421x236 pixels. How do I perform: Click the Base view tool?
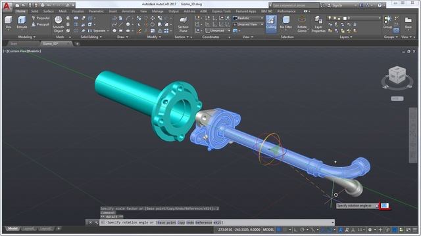[409, 23]
